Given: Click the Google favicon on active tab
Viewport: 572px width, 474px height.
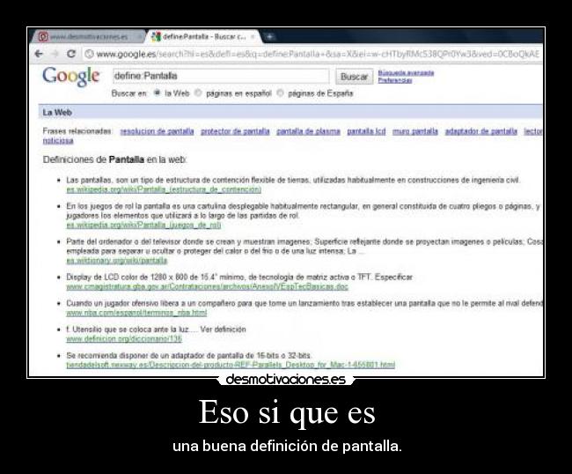Looking at the screenshot, I should 156,36.
